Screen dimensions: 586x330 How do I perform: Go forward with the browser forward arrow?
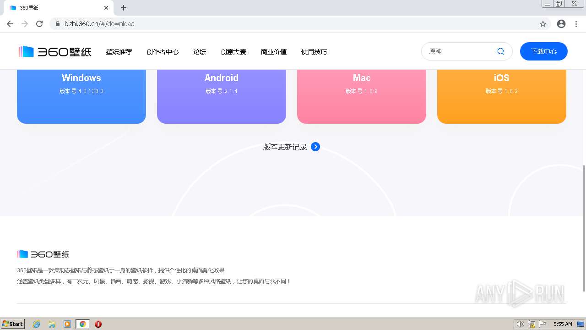click(x=25, y=24)
